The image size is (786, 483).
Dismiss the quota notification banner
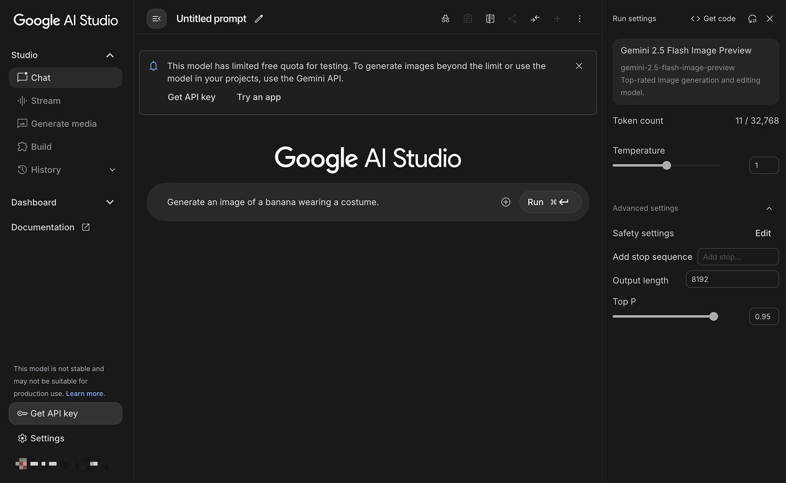click(579, 66)
